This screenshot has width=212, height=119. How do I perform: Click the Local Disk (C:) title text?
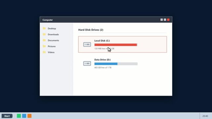point(102,41)
